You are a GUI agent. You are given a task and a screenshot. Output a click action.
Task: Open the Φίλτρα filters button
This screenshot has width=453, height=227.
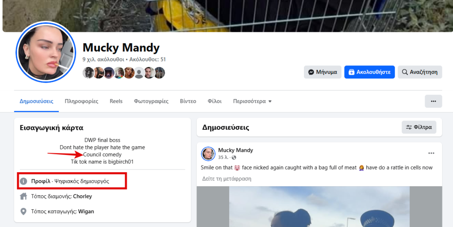pyautogui.click(x=419, y=127)
